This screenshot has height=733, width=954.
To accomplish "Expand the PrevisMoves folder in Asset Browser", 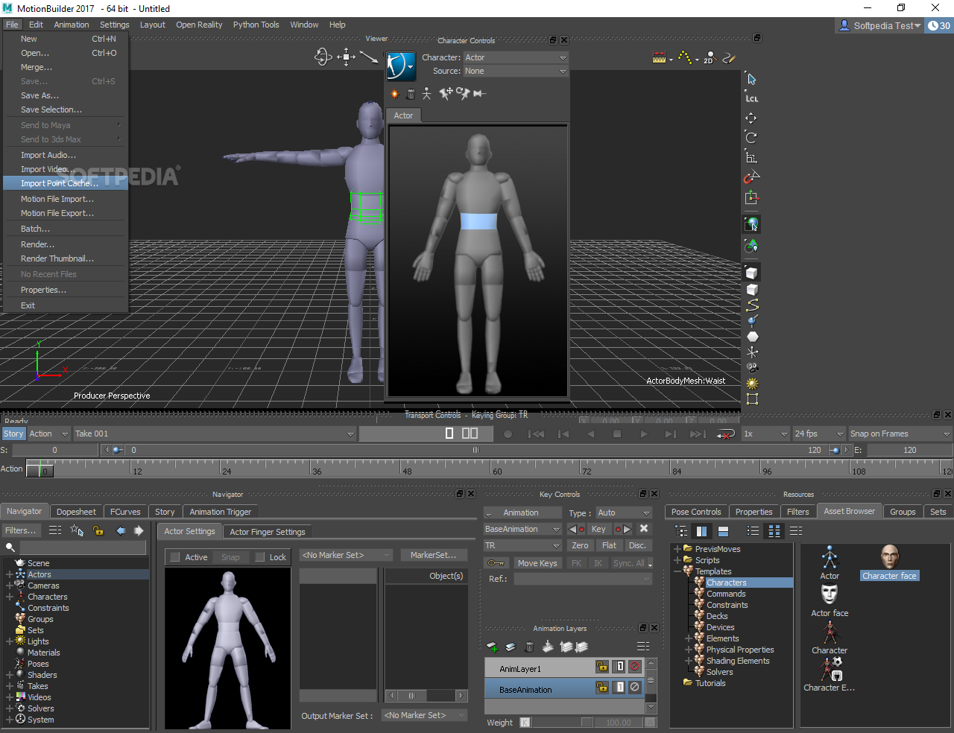I will click(x=677, y=549).
